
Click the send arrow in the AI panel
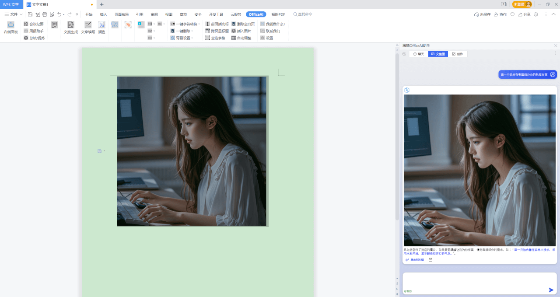point(551,289)
